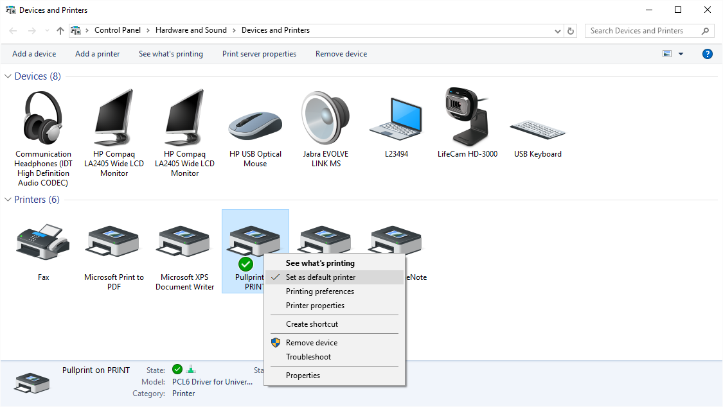Screen dimensions: 723x407
Task: Select the LifeCam HD-3000 webcam icon
Action: [x=467, y=116]
